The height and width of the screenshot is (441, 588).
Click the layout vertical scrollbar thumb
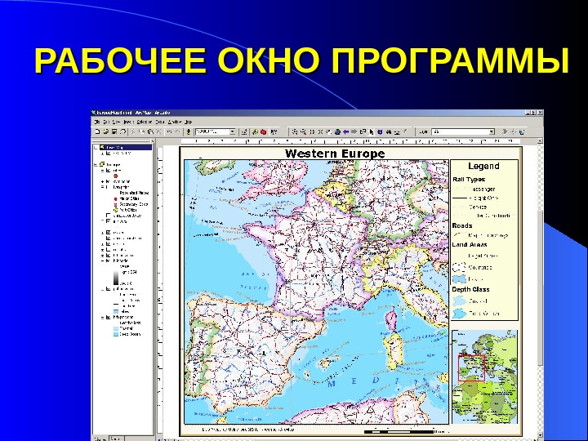pos(540,289)
